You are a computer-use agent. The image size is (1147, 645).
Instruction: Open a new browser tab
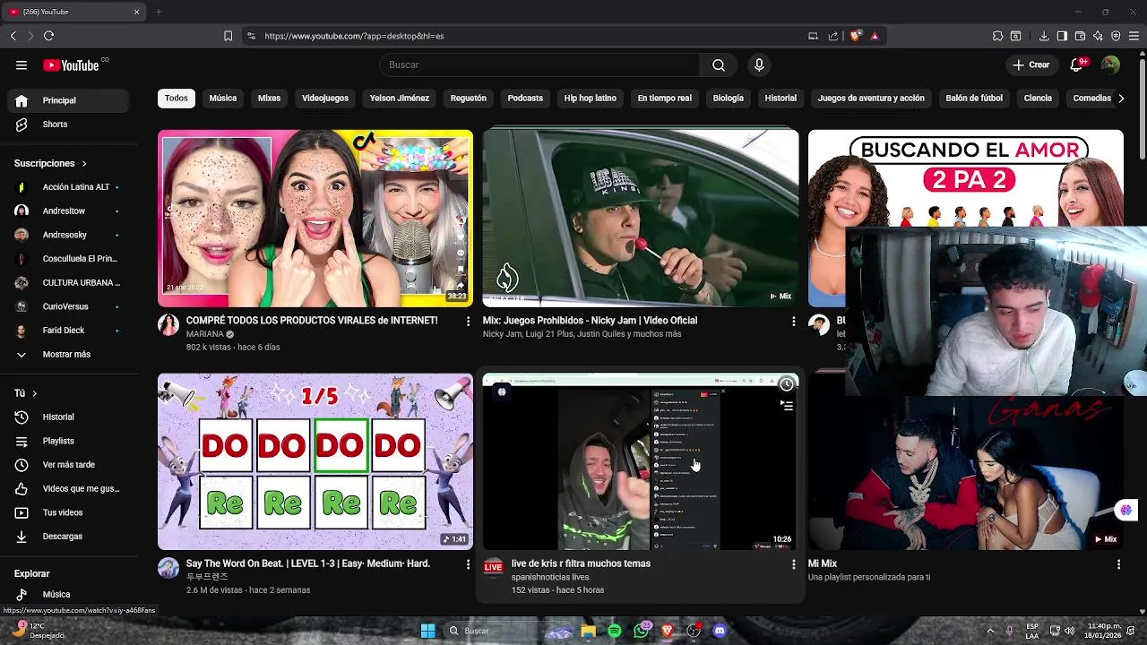click(x=159, y=12)
